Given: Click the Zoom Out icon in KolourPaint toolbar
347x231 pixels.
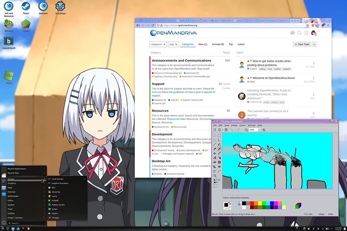Looking at the screenshot, I should tap(246, 130).
